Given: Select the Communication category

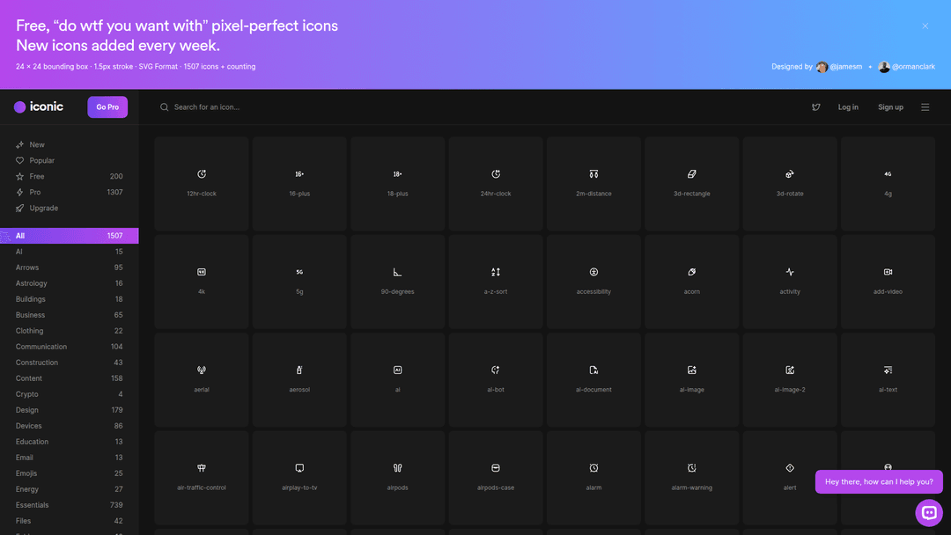Looking at the screenshot, I should pos(41,347).
